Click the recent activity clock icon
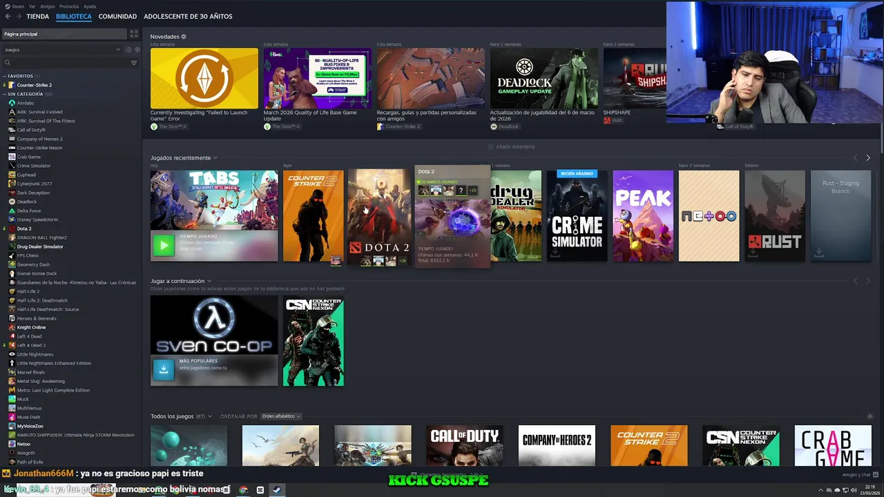Screen dimensions: 884x497 (x=128, y=50)
